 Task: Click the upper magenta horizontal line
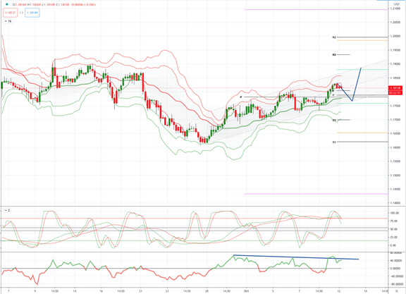pyautogui.click(x=316, y=10)
